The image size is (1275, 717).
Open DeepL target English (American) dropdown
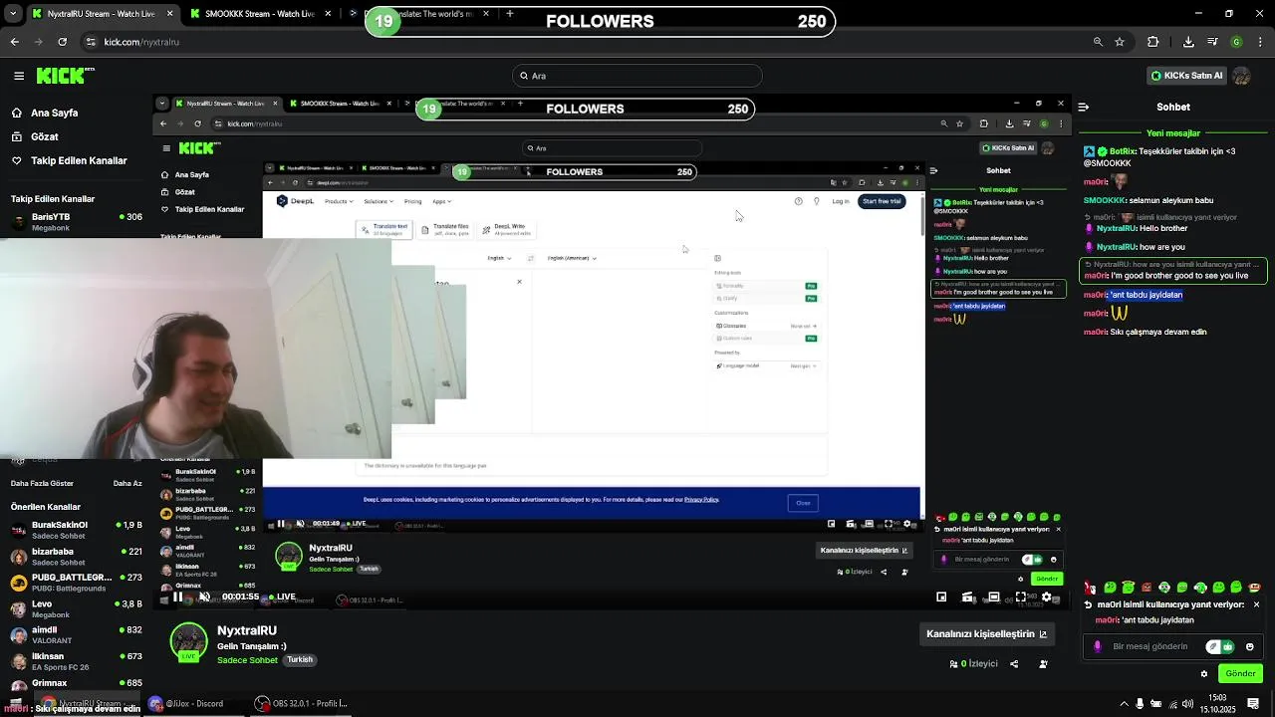572,258
